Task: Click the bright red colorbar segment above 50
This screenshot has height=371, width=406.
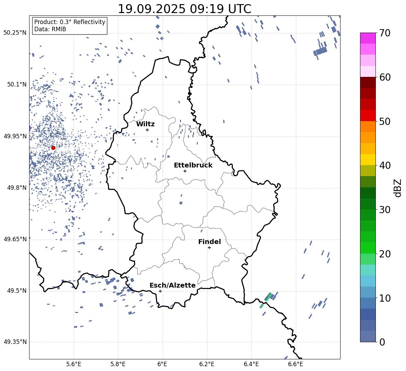Action: (368, 116)
